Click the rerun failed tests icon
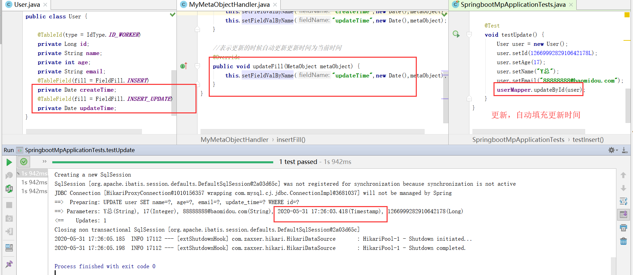 tap(9, 175)
